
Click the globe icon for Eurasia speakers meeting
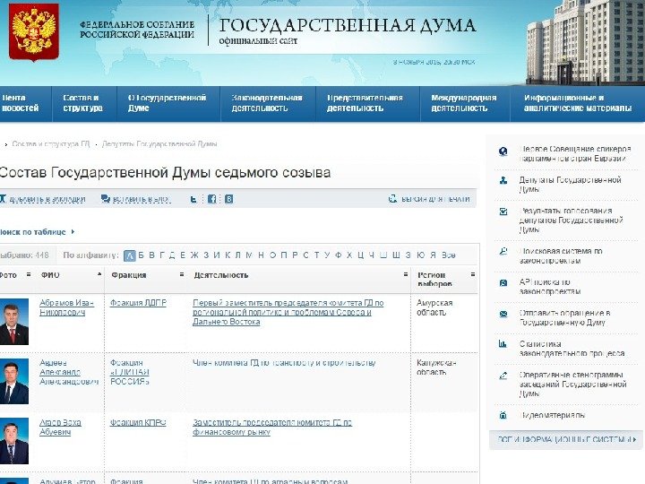[503, 151]
